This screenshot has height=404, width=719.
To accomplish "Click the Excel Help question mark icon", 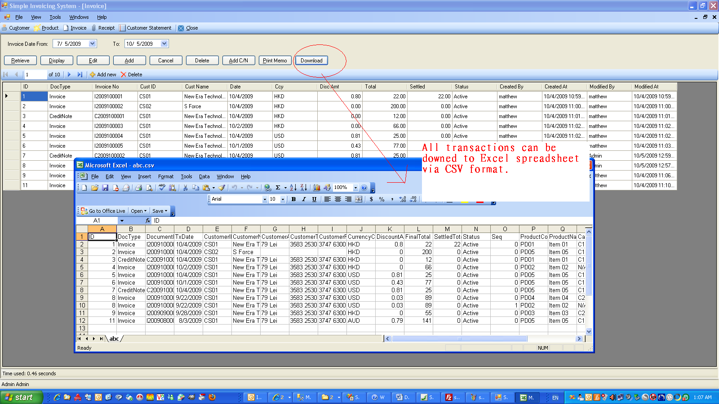I will [364, 188].
